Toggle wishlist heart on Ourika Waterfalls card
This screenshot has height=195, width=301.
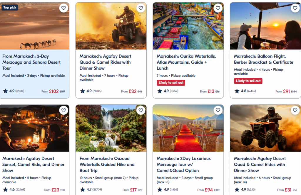pyautogui.click(x=218, y=8)
